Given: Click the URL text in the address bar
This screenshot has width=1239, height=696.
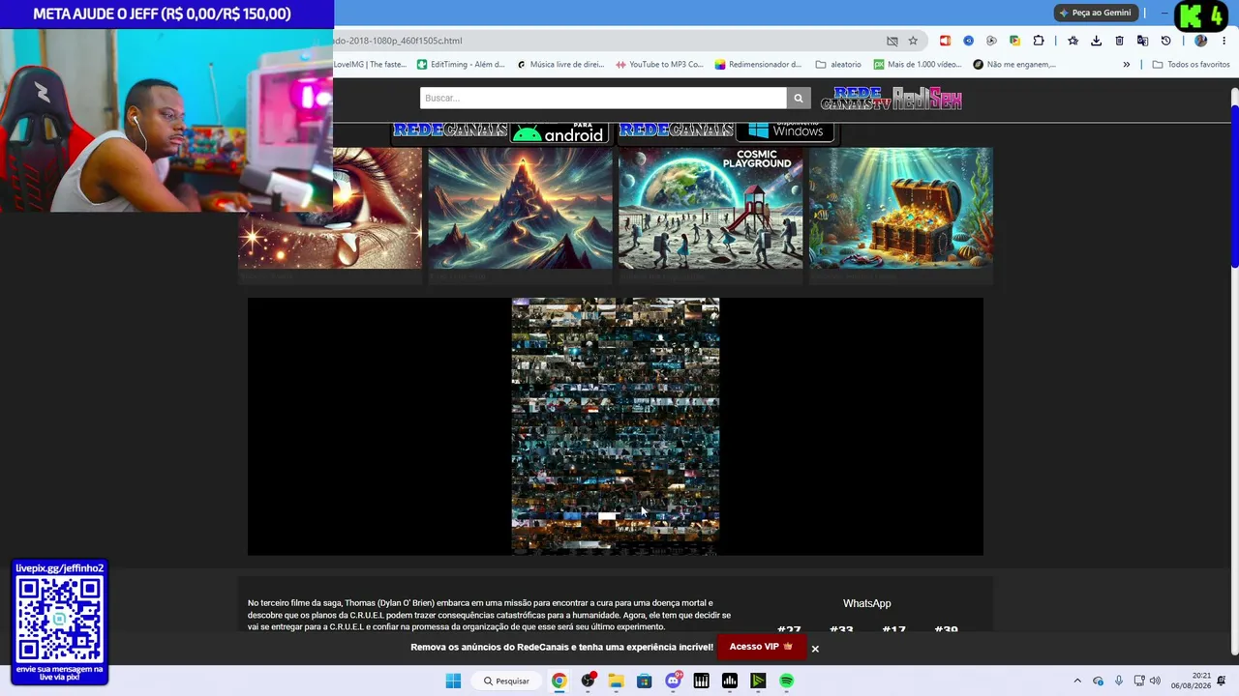Looking at the screenshot, I should 399,41.
